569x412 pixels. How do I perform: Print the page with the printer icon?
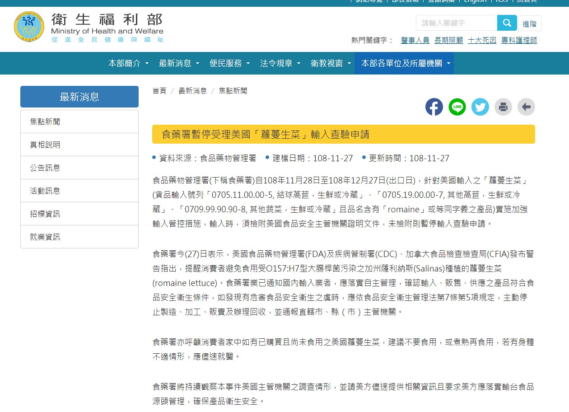pyautogui.click(x=503, y=107)
